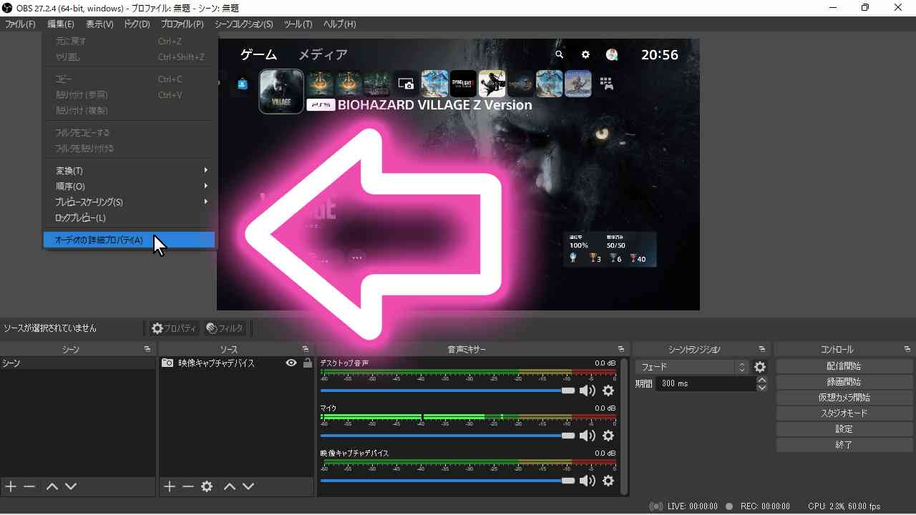Open the フェード transition dropdown
The width and height of the screenshot is (916, 515).
[691, 367]
